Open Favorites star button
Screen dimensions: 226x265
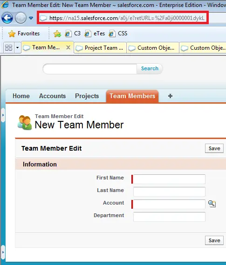[24, 33]
